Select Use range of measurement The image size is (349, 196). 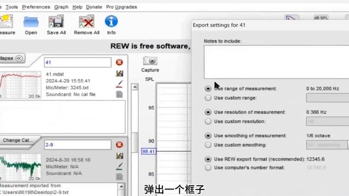[x=208, y=88]
